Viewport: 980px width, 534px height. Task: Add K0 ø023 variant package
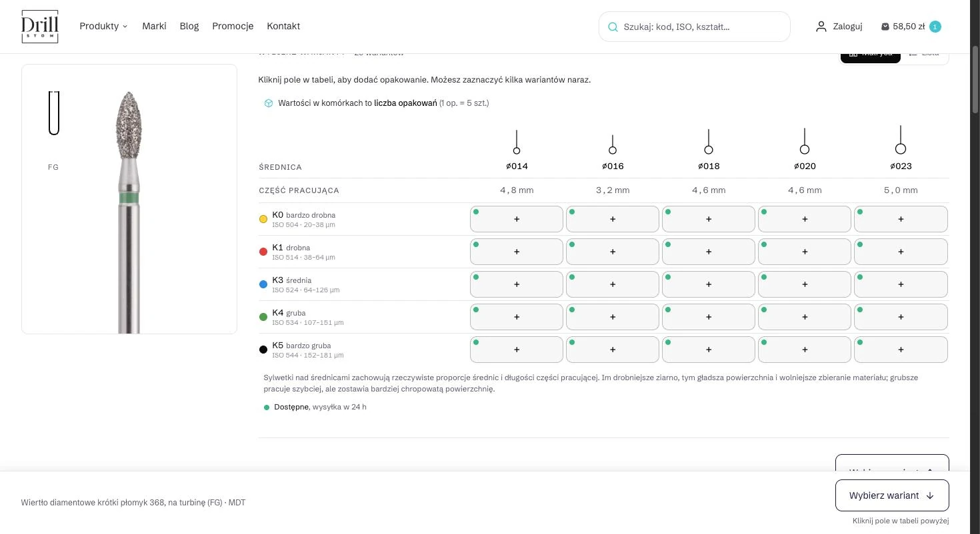[901, 219]
